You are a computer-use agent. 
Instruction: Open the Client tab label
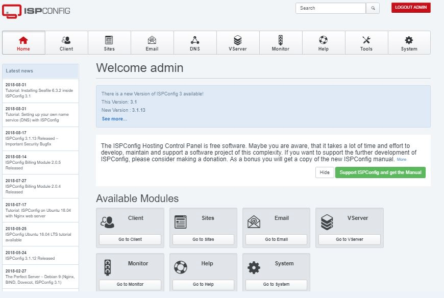(x=66, y=49)
